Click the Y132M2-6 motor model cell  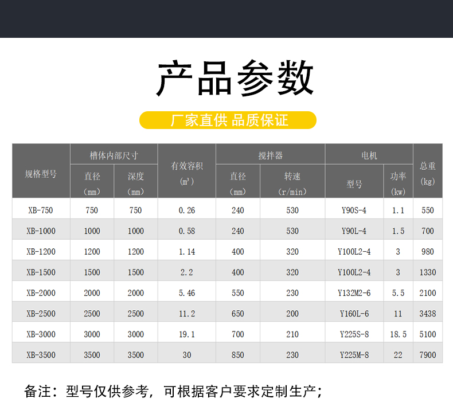coord(354,293)
